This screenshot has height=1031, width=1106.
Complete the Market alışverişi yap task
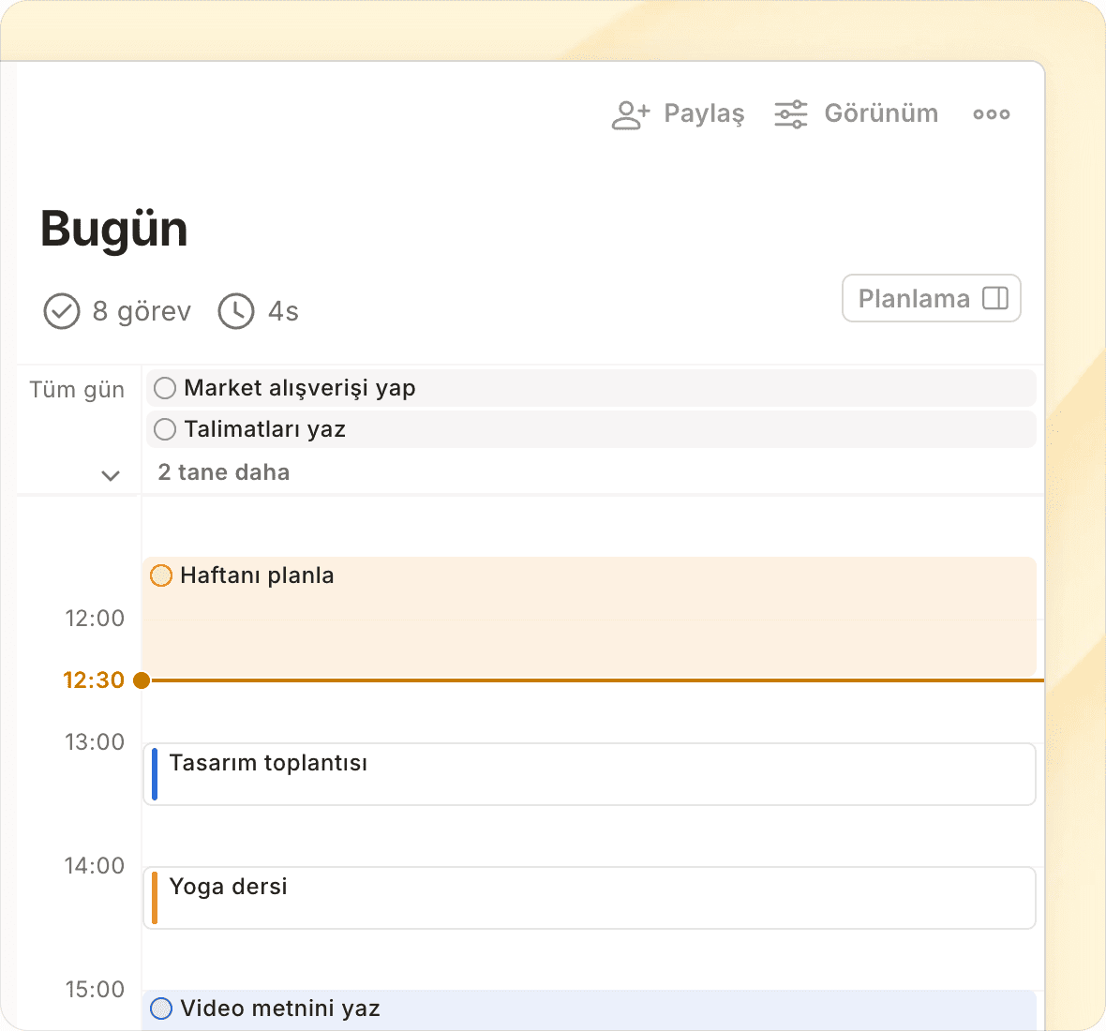click(x=165, y=388)
